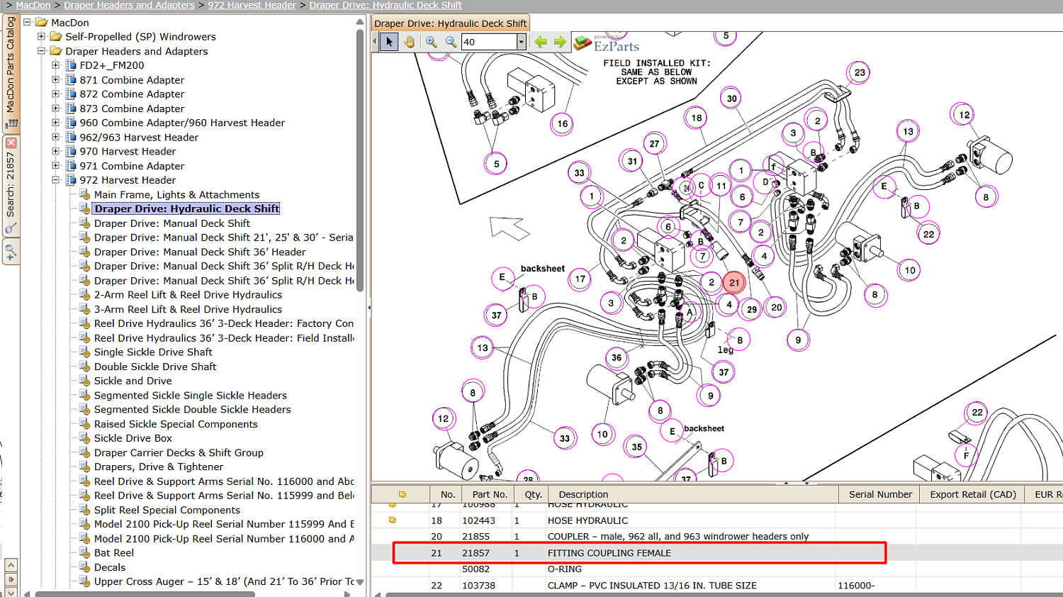Go to next diagram with right arrow
The height and width of the screenshot is (597, 1063).
point(560,42)
